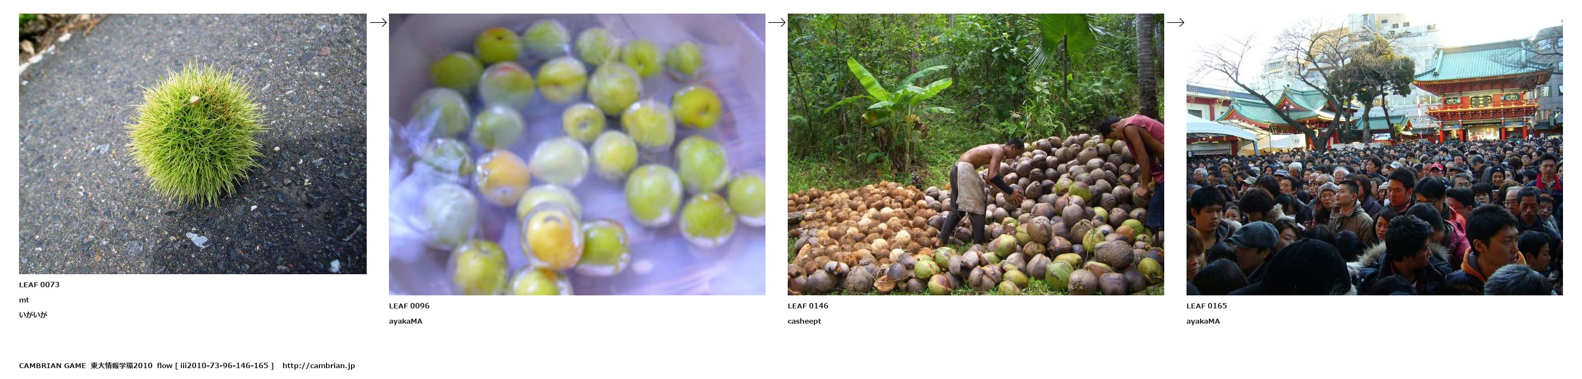Open the green plums photo
The width and height of the screenshot is (1582, 379).
coord(576,154)
